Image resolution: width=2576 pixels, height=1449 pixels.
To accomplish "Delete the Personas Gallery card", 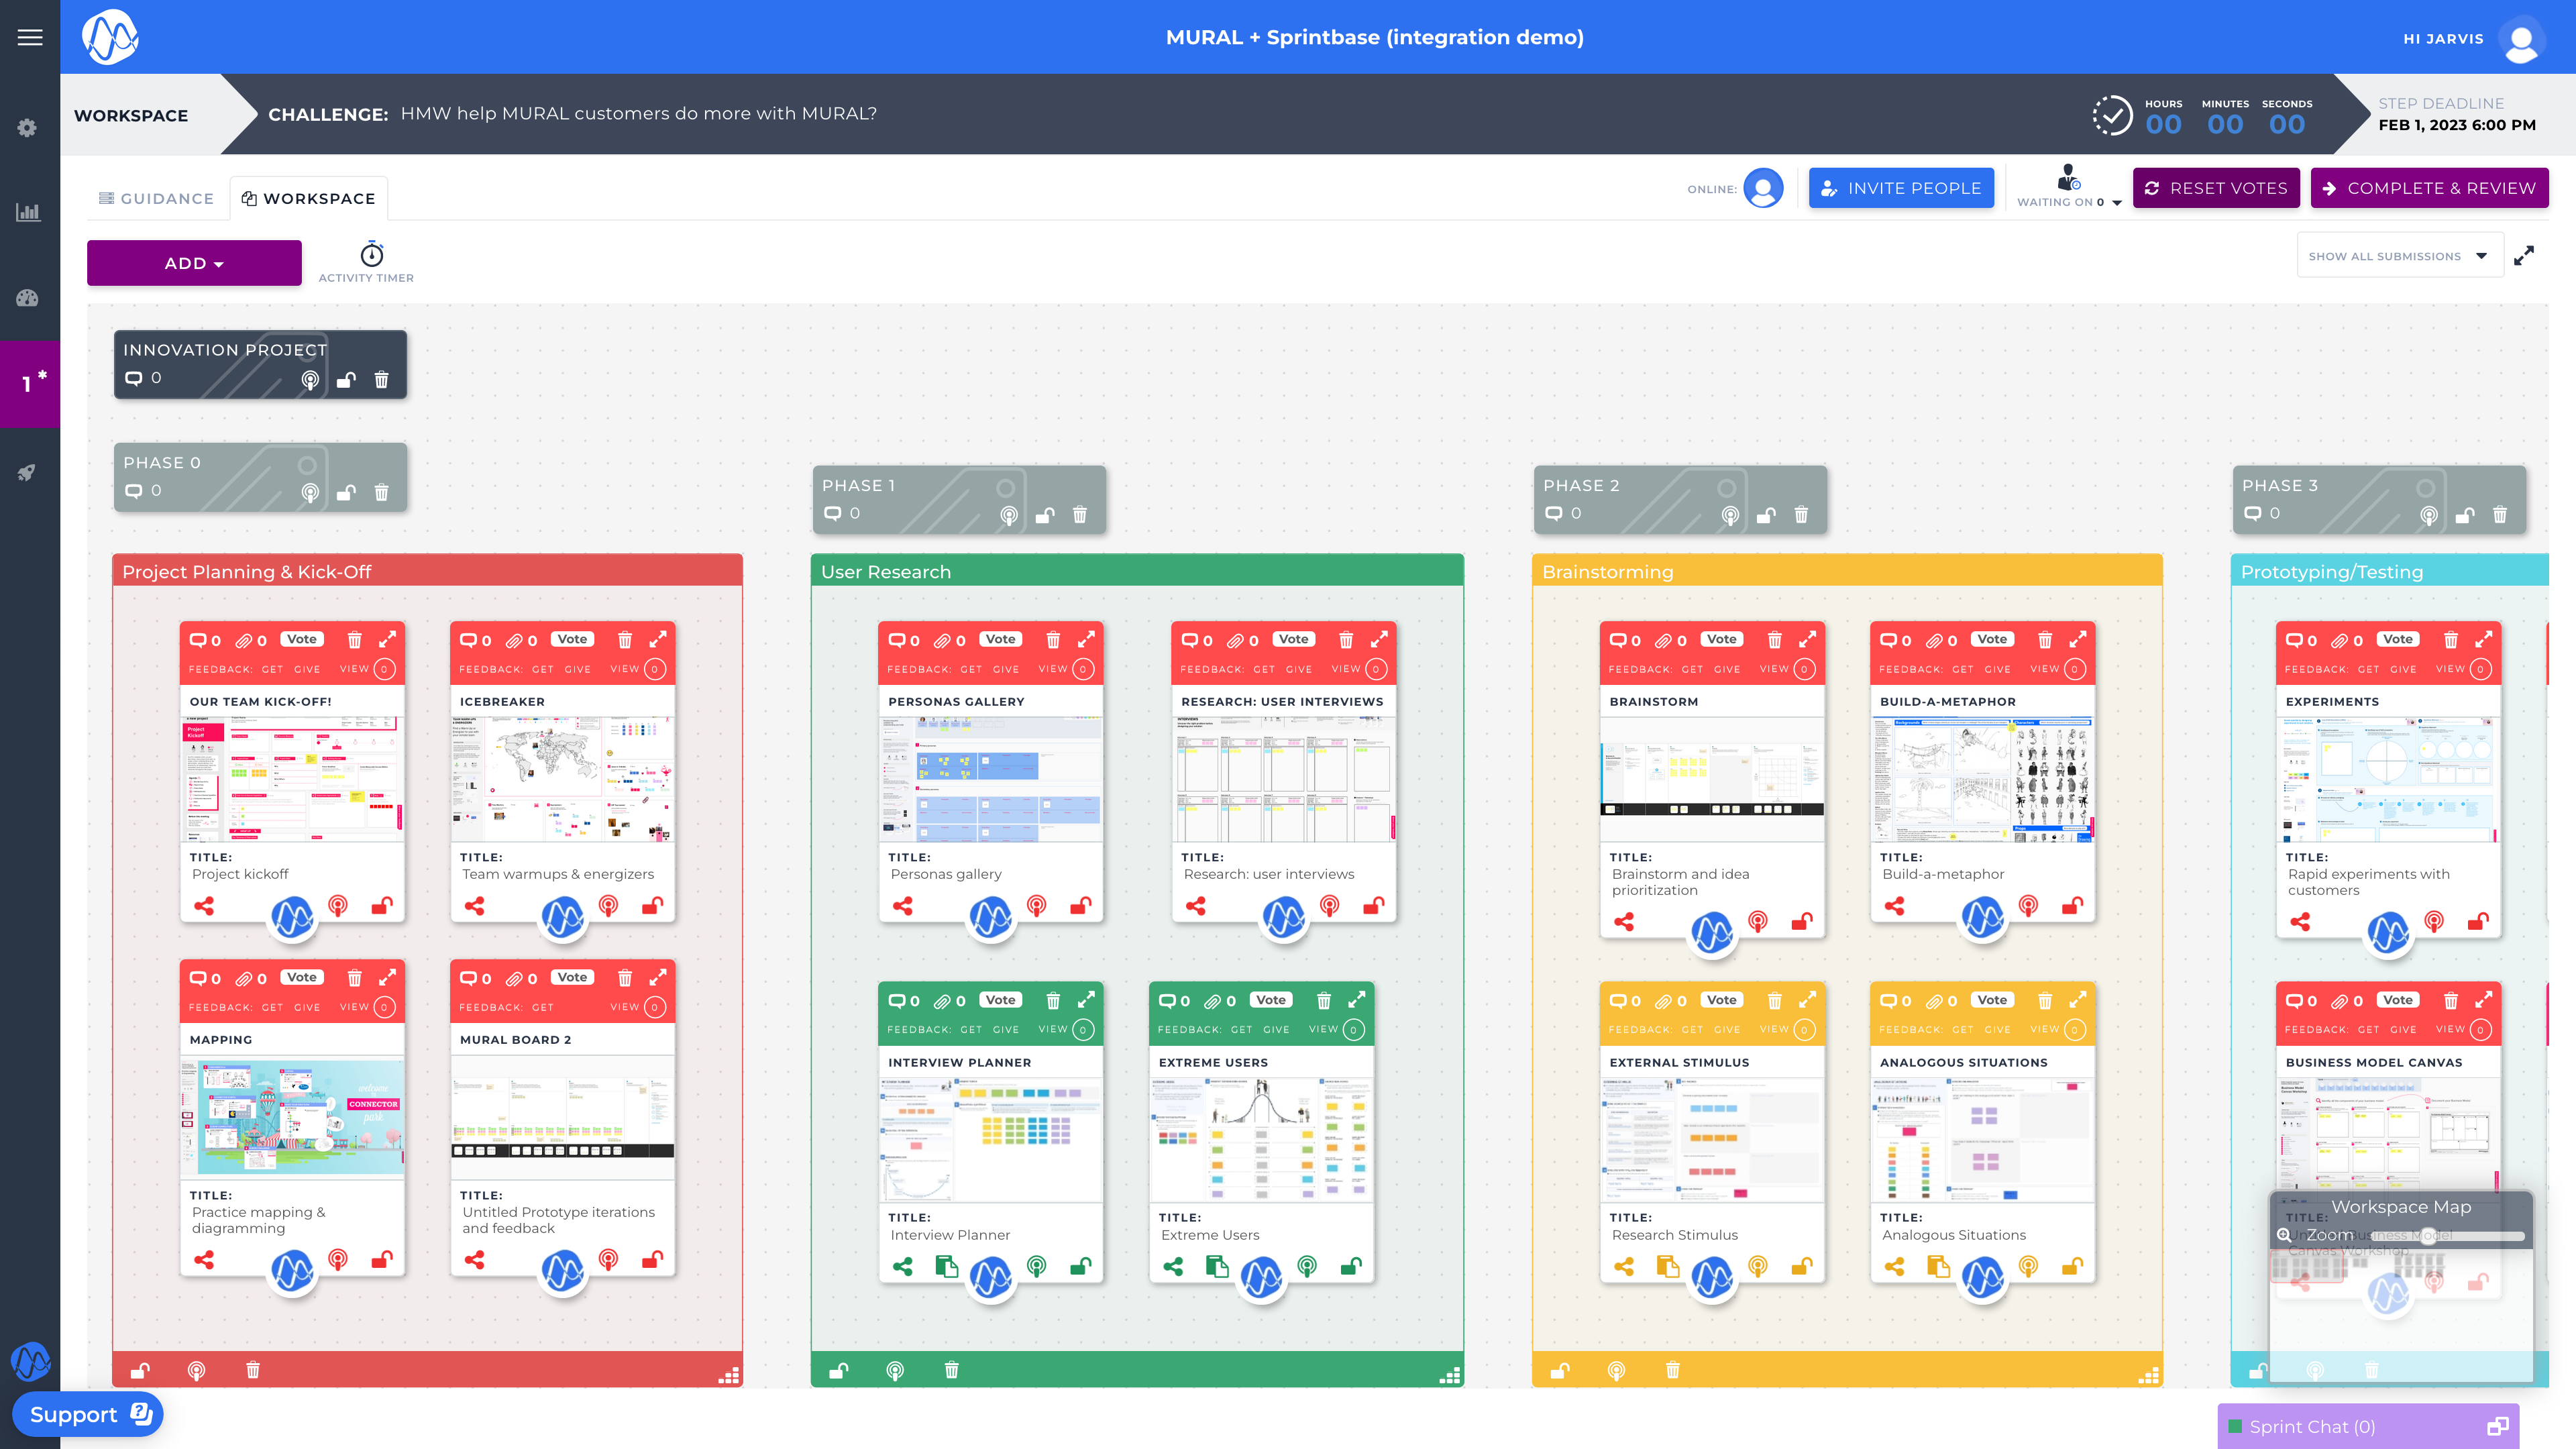I will coord(1053,640).
